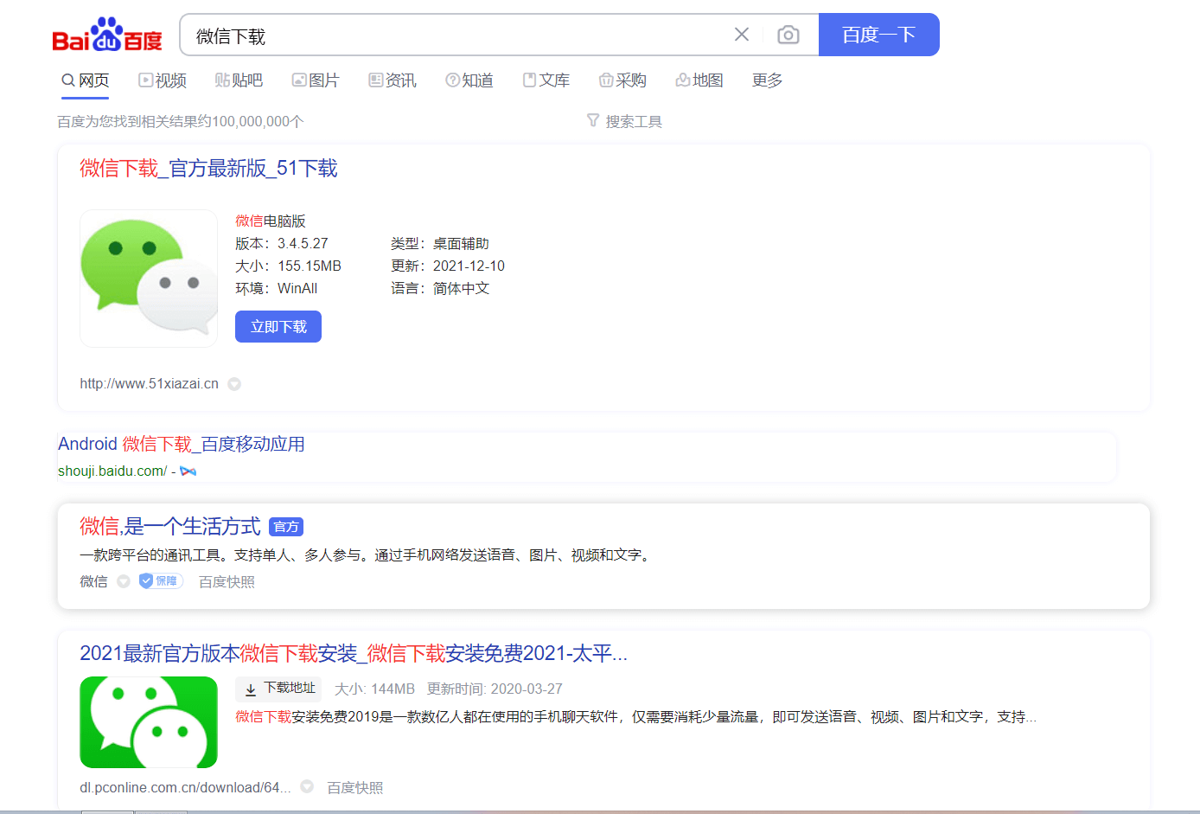Click the 更新: 2021-12-10 text
The height and width of the screenshot is (814, 1200).
448,266
